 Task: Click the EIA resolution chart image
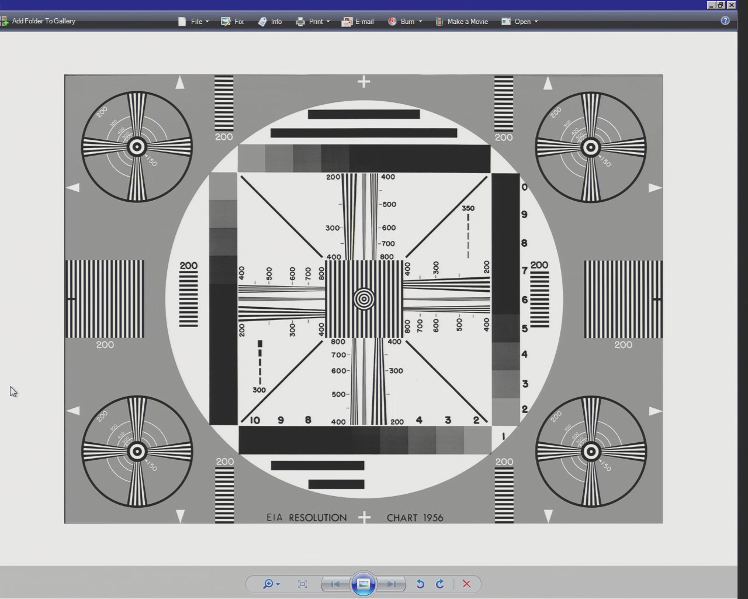pos(363,299)
